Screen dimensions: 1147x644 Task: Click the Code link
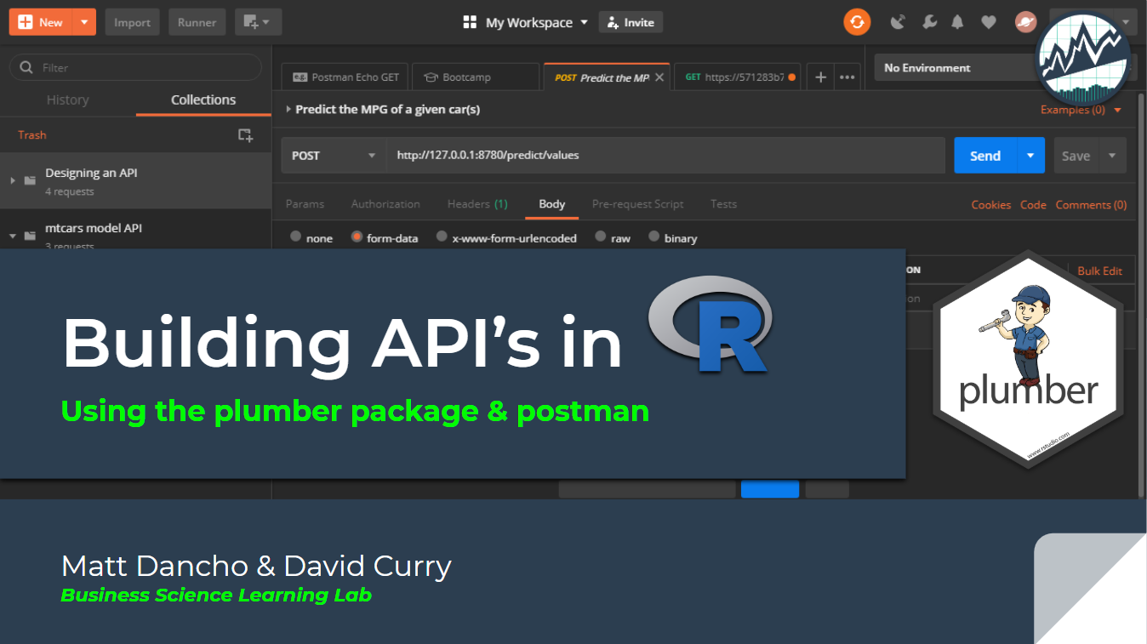1033,205
